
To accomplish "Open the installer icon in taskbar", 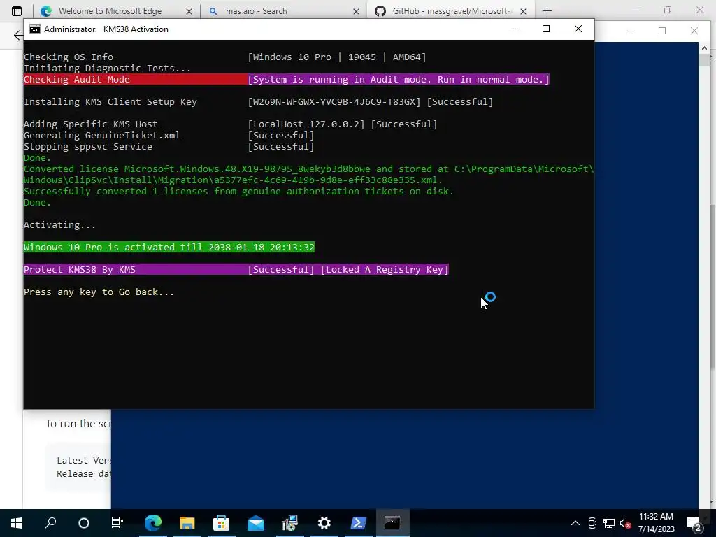I will click(x=290, y=522).
